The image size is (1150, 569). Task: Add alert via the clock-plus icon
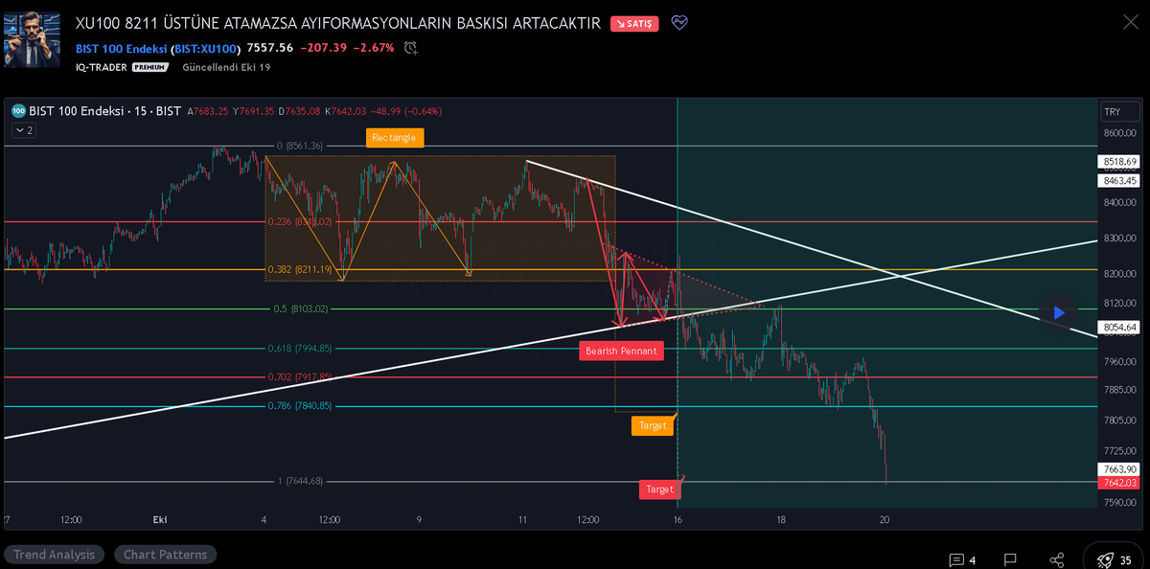(411, 47)
